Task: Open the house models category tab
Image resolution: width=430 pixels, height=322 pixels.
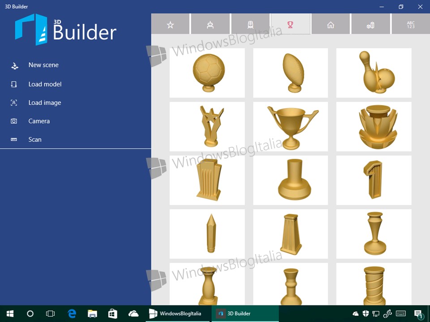Action: coord(331,24)
